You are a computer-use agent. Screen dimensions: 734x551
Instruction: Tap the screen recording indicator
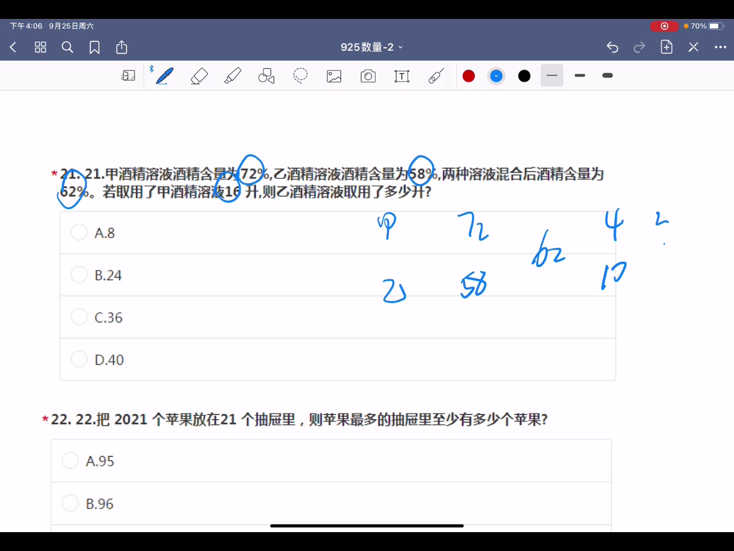pos(664,26)
